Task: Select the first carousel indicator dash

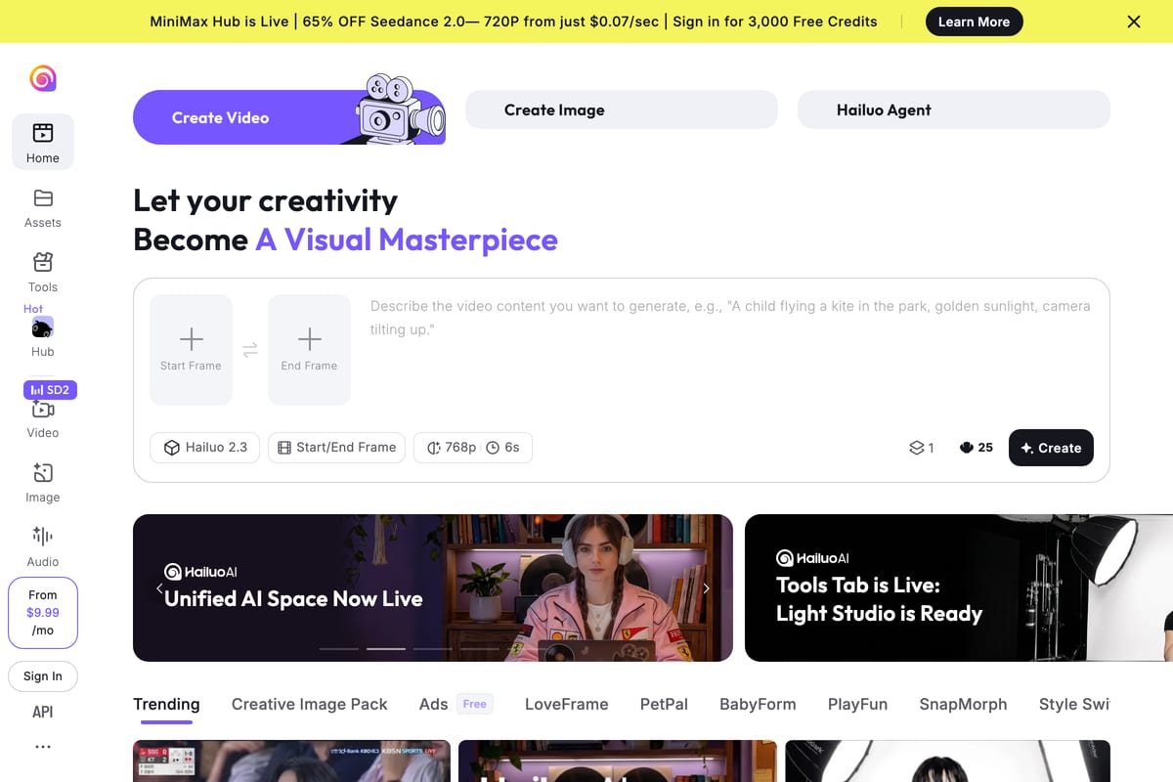Action: coord(339,649)
